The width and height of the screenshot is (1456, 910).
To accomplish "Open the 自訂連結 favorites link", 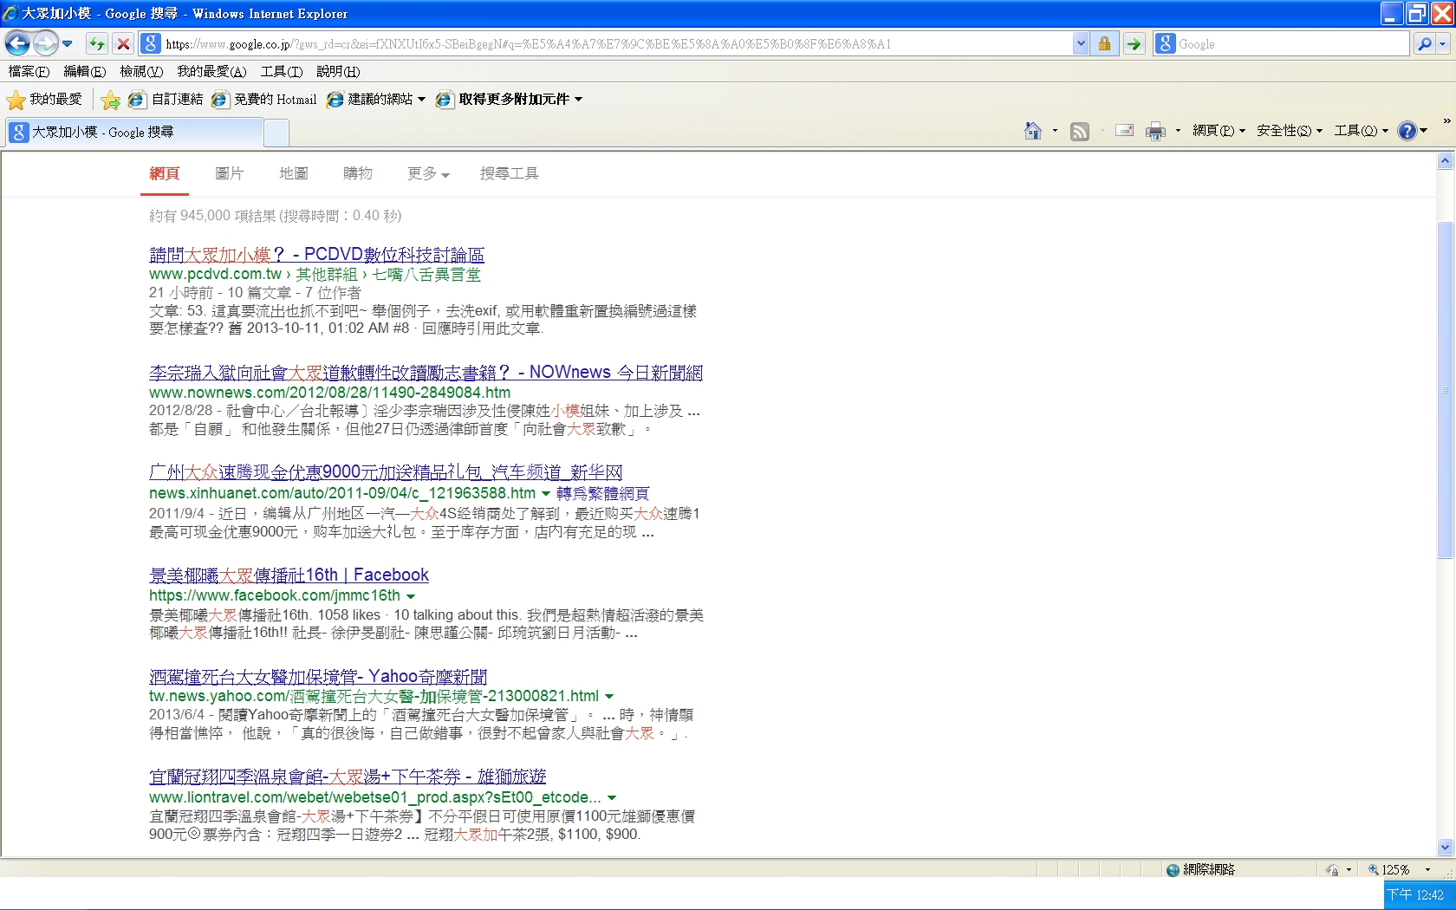I will click(165, 100).
